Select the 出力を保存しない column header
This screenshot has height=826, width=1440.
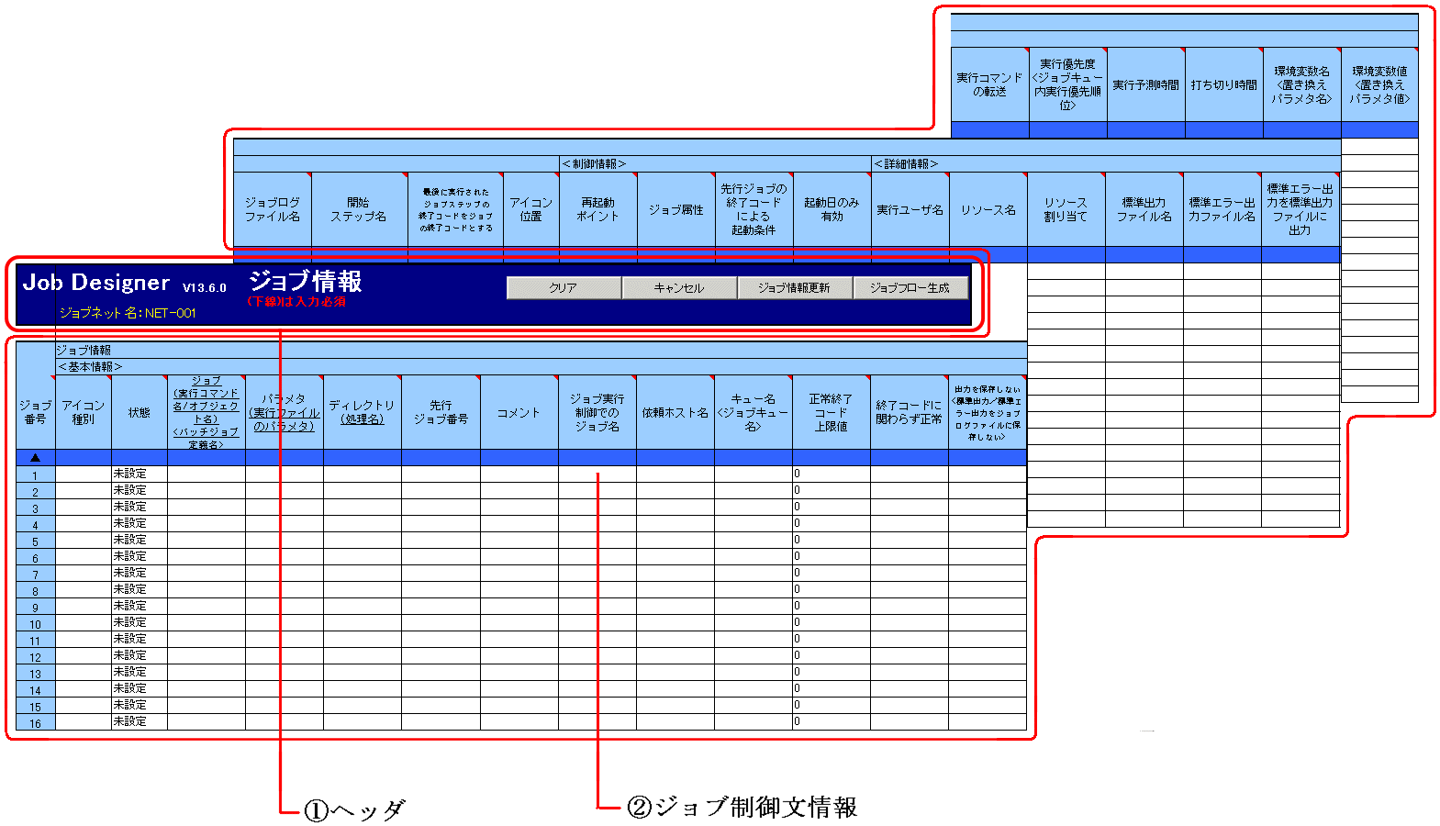(x=988, y=412)
